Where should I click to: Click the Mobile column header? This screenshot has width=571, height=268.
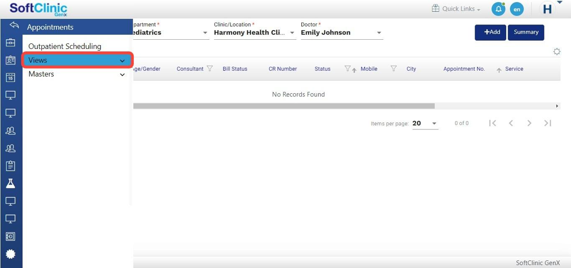pyautogui.click(x=369, y=69)
